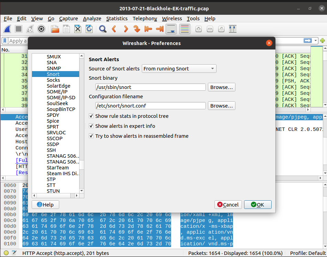Open display filter history dropdown arrow

tap(316, 41)
